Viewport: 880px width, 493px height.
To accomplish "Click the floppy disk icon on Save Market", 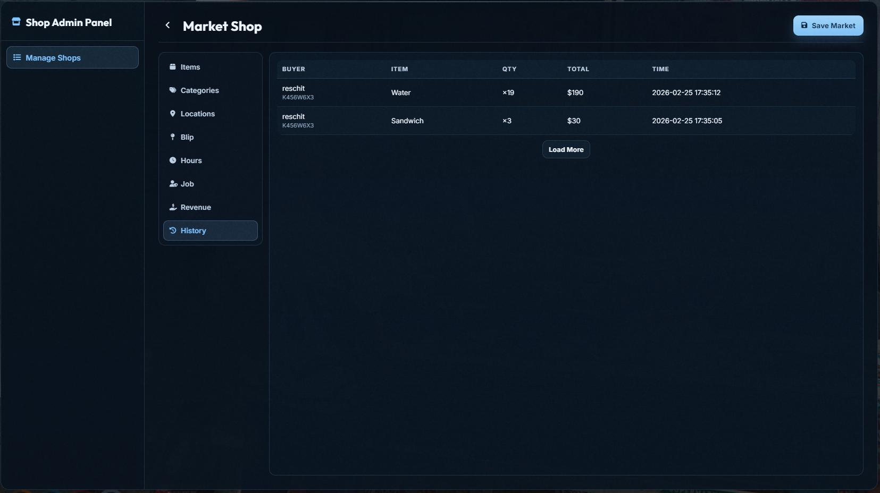I will pos(804,25).
